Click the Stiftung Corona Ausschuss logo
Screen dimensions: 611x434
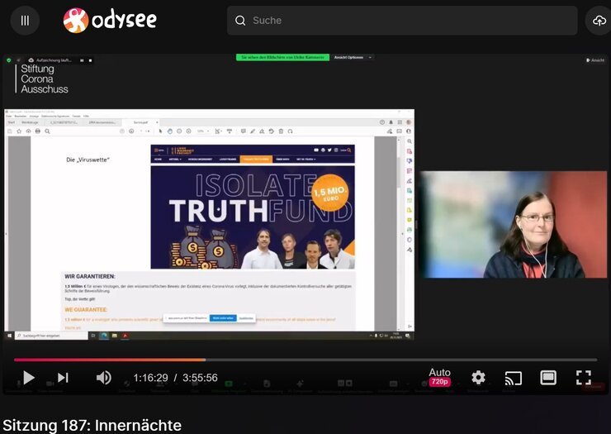[42, 79]
